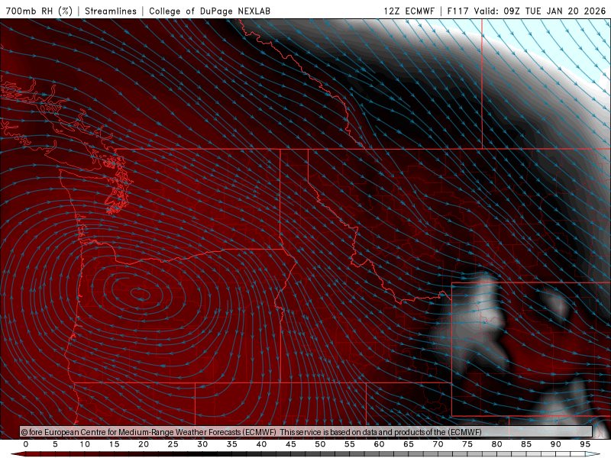Click colorbar label '30'
This screenshot has height=458, width=611.
202,444
